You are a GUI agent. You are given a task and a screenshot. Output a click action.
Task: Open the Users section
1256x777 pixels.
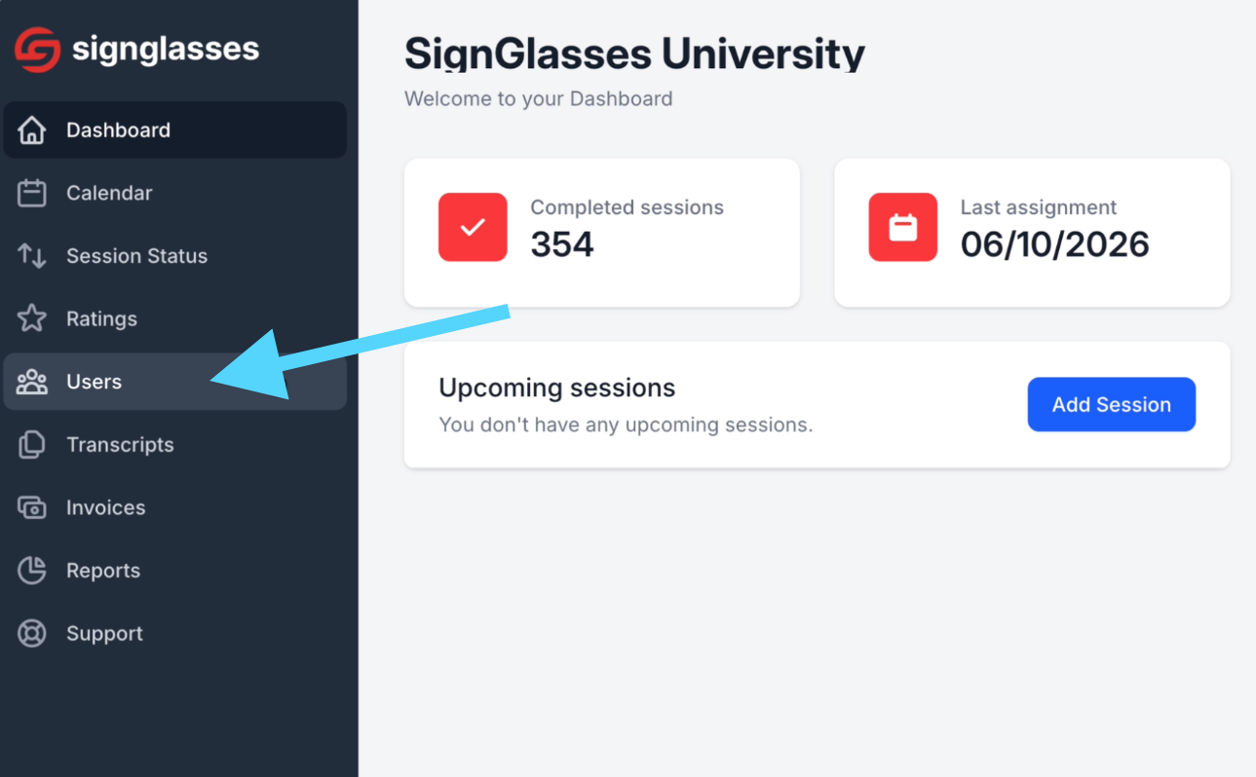click(x=175, y=382)
